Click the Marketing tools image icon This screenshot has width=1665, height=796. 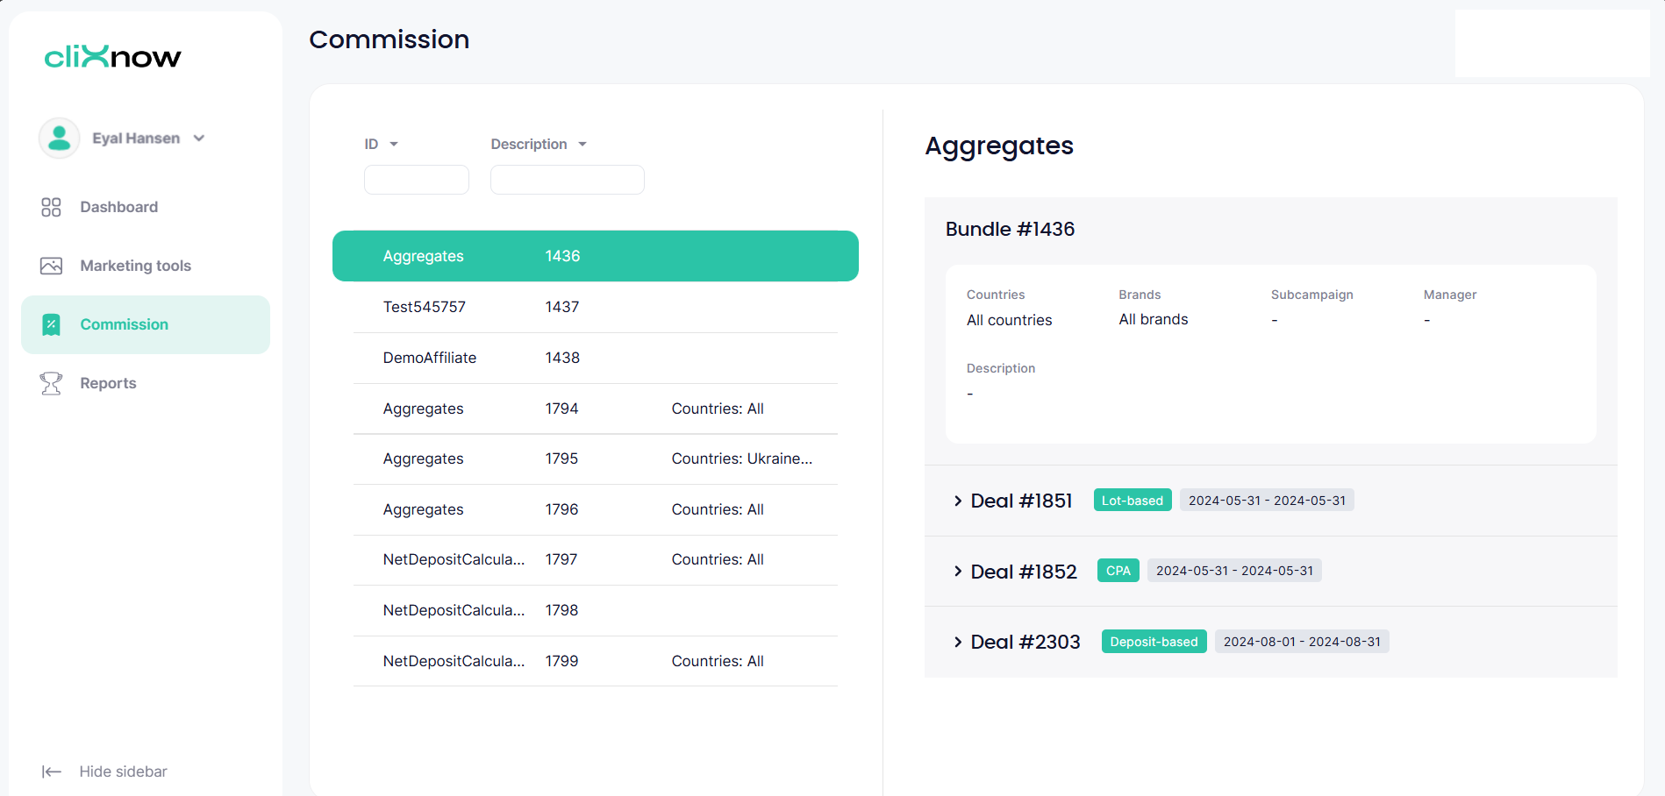pos(51,266)
